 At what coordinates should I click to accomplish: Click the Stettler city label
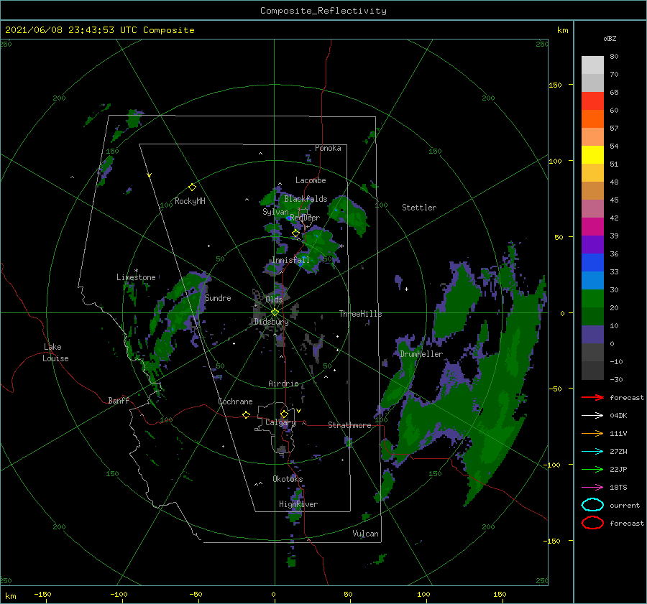419,208
